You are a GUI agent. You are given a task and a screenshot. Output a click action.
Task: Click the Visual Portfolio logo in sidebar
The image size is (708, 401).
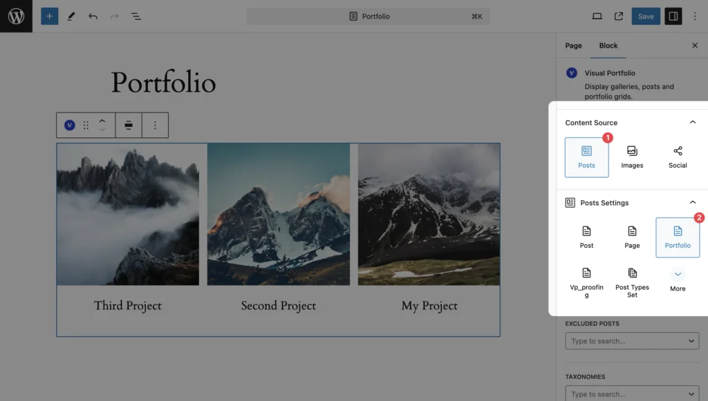[x=572, y=73]
